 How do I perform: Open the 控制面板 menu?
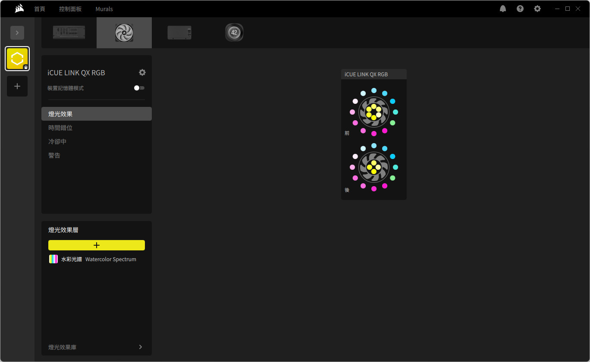click(70, 9)
